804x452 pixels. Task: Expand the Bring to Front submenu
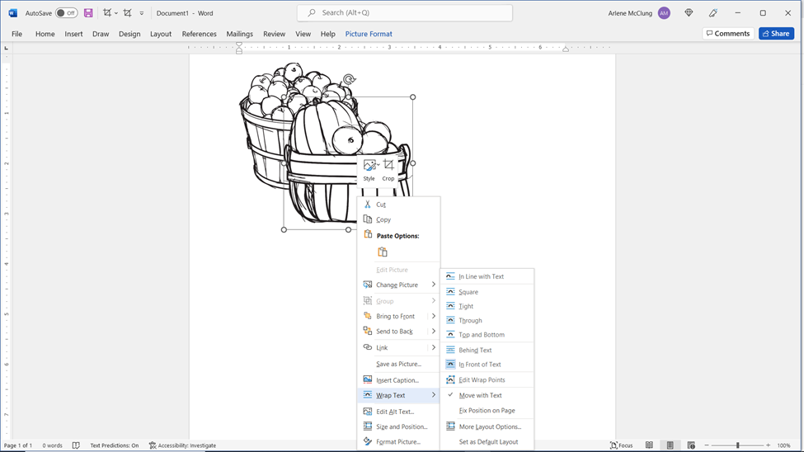[x=433, y=316]
